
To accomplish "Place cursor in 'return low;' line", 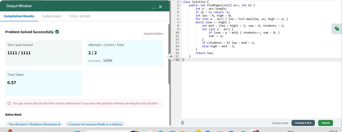I will pyautogui.click(x=205, y=53).
